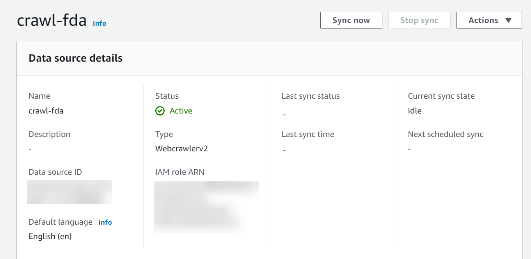Select the Data source ID value
Image resolution: width=531 pixels, height=259 pixels.
(69, 192)
